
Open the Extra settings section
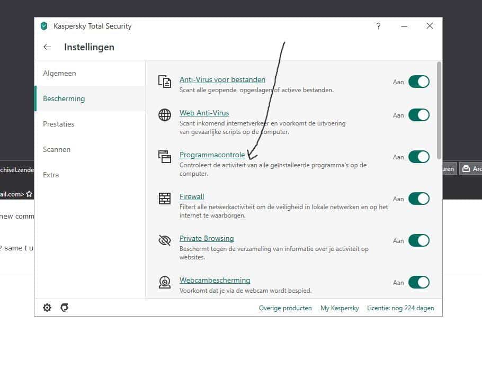point(91,175)
